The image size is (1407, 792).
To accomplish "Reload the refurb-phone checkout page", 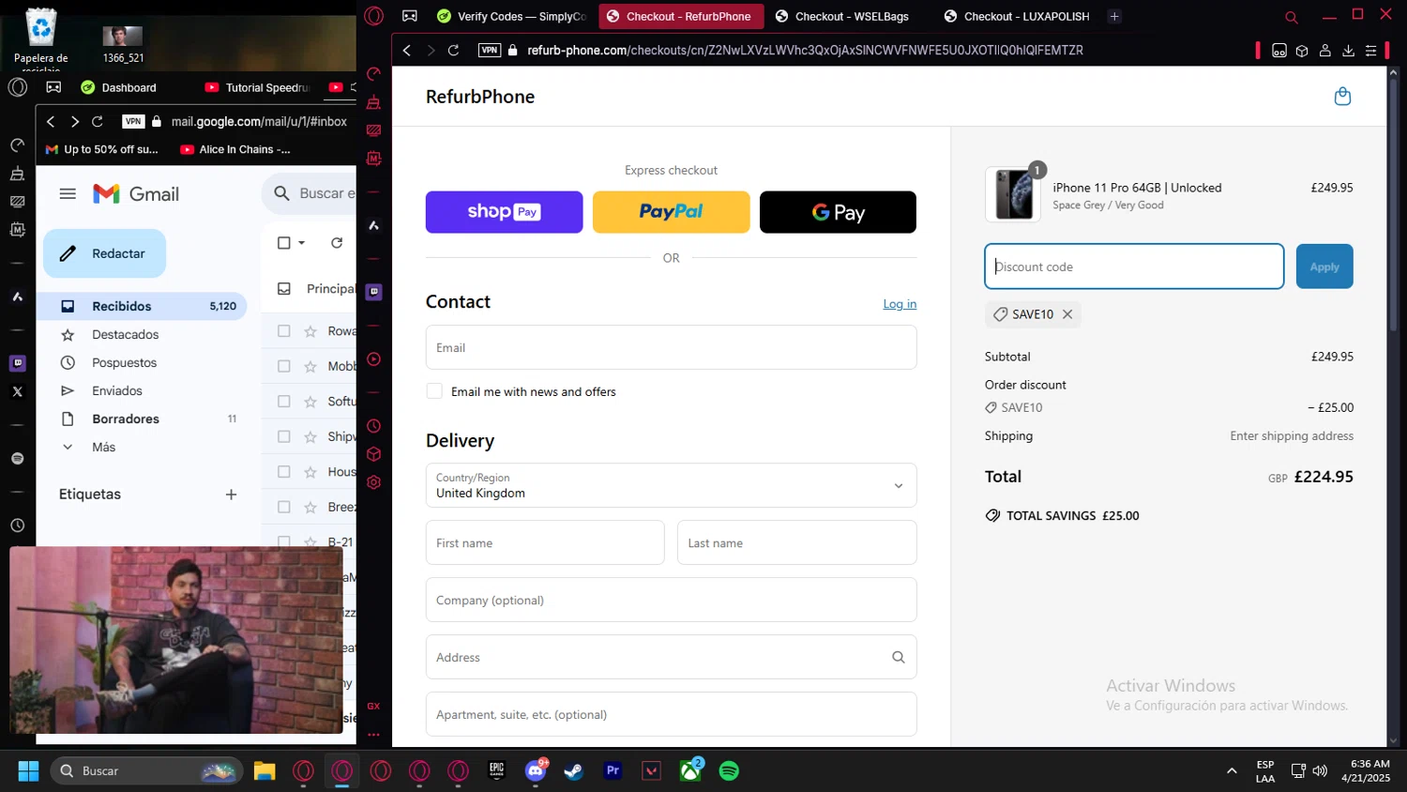I will (x=453, y=50).
